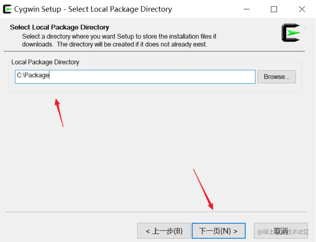Click the description text about installation files
The width and height of the screenshot is (316, 242).
119,40
